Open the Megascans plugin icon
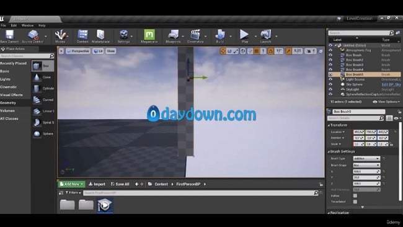 tap(149, 35)
